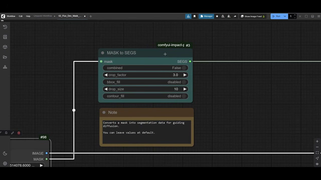Click the share arrow icon in top bar
321x180 pixels.
click(x=235, y=16)
